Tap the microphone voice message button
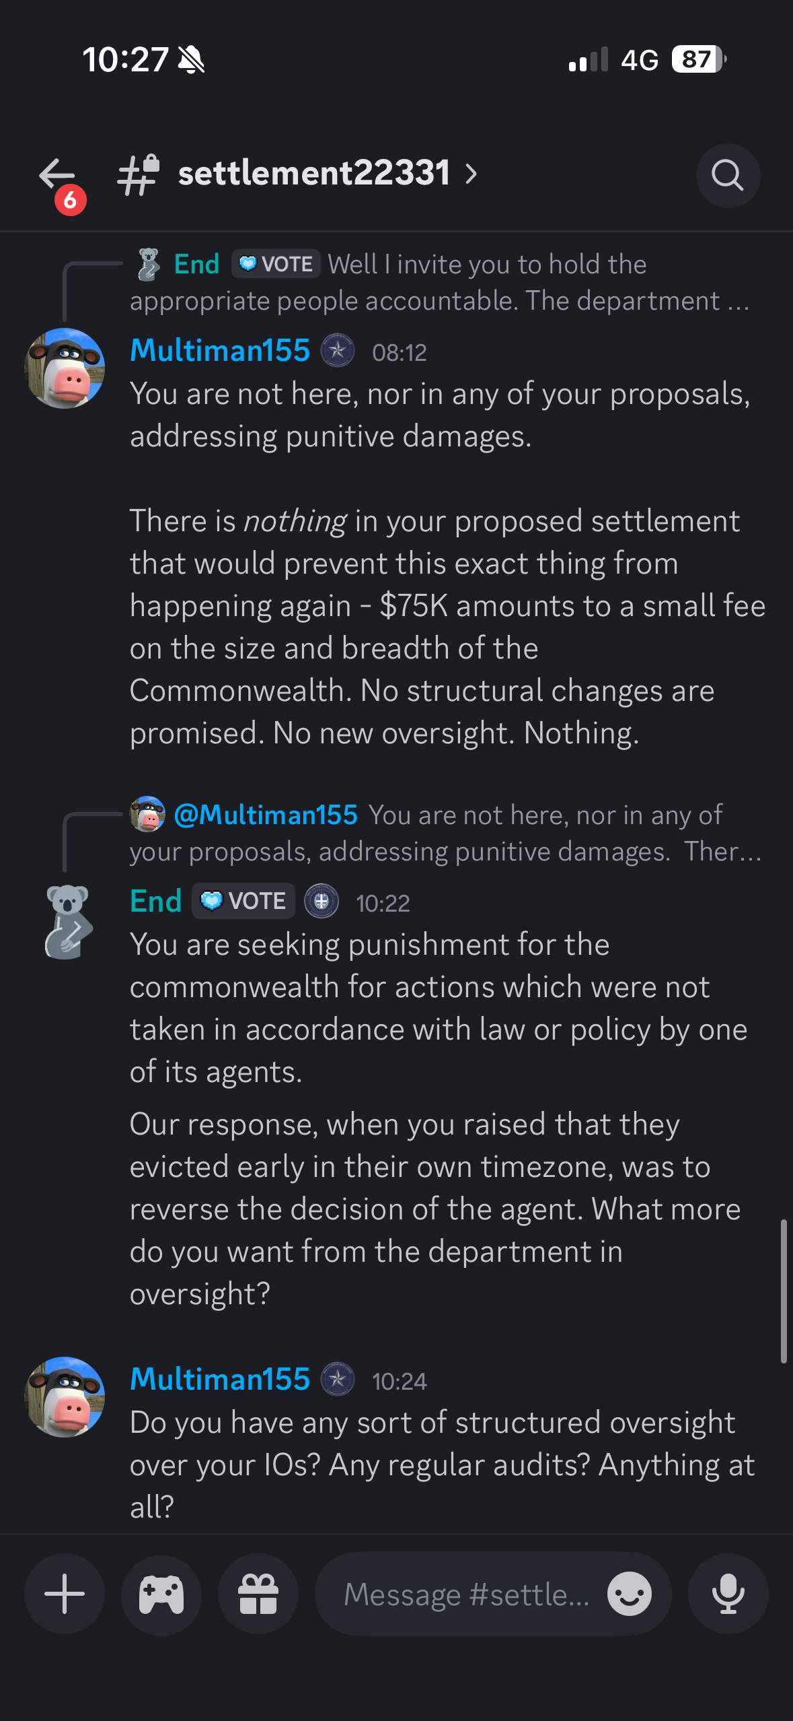 pos(728,1594)
